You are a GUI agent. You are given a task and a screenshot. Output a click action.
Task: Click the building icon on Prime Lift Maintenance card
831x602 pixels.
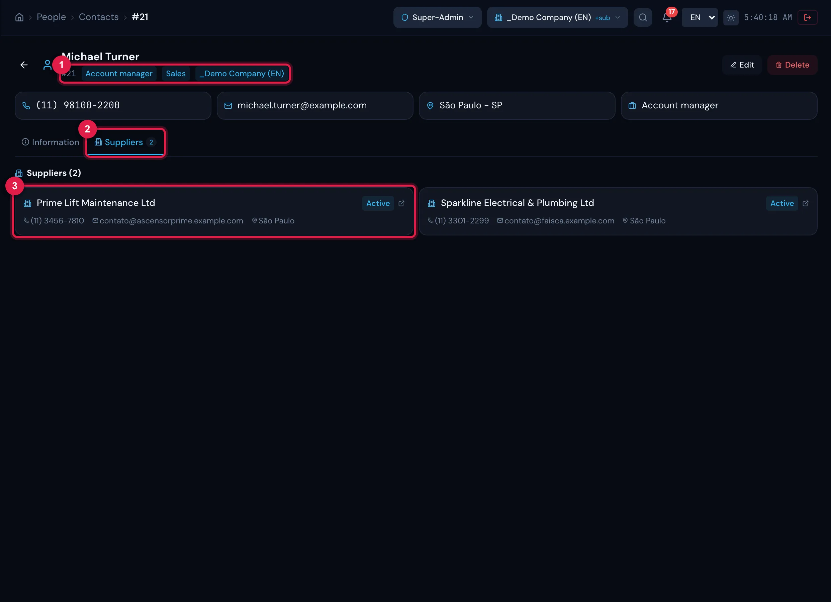tap(27, 203)
